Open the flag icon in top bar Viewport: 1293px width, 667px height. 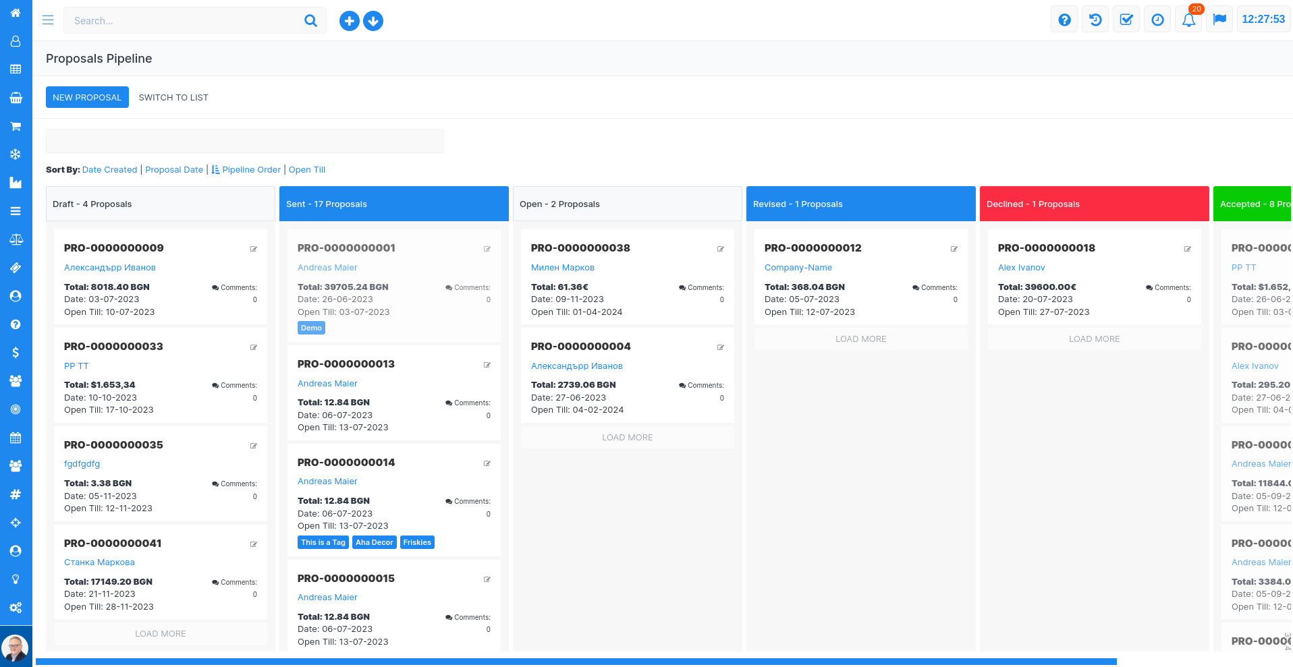point(1219,20)
